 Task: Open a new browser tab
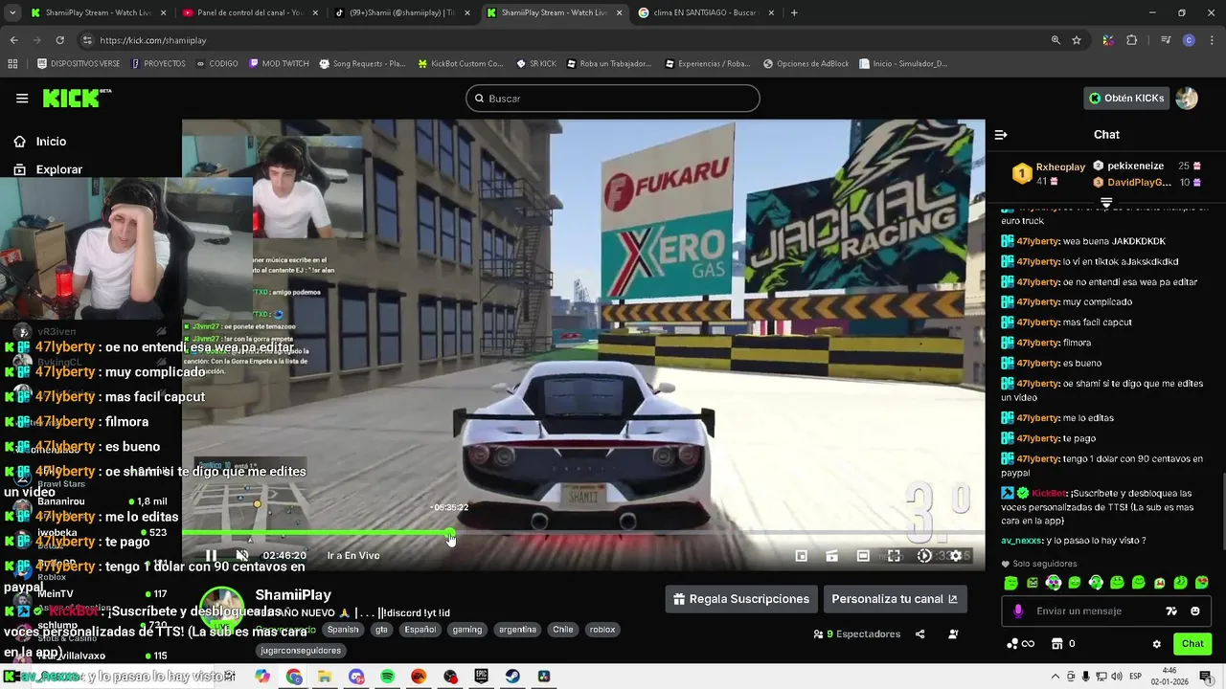coord(794,12)
